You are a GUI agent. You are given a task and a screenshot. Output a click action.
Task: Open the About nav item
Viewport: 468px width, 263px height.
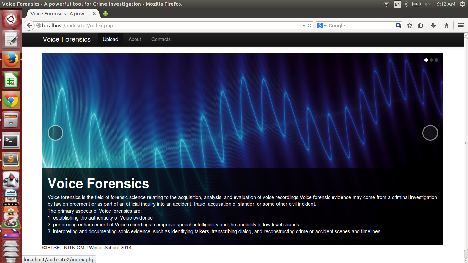click(135, 39)
